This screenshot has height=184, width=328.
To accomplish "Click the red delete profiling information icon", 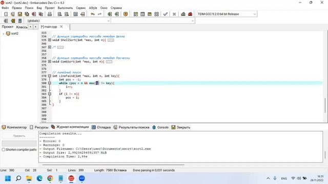I will coord(190,14).
